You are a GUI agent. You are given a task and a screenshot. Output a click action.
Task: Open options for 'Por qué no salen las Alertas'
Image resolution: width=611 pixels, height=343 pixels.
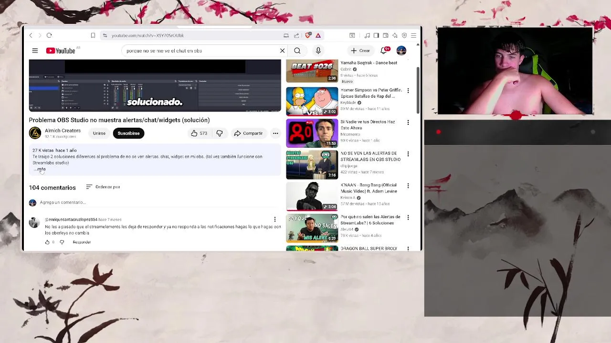coord(408,217)
